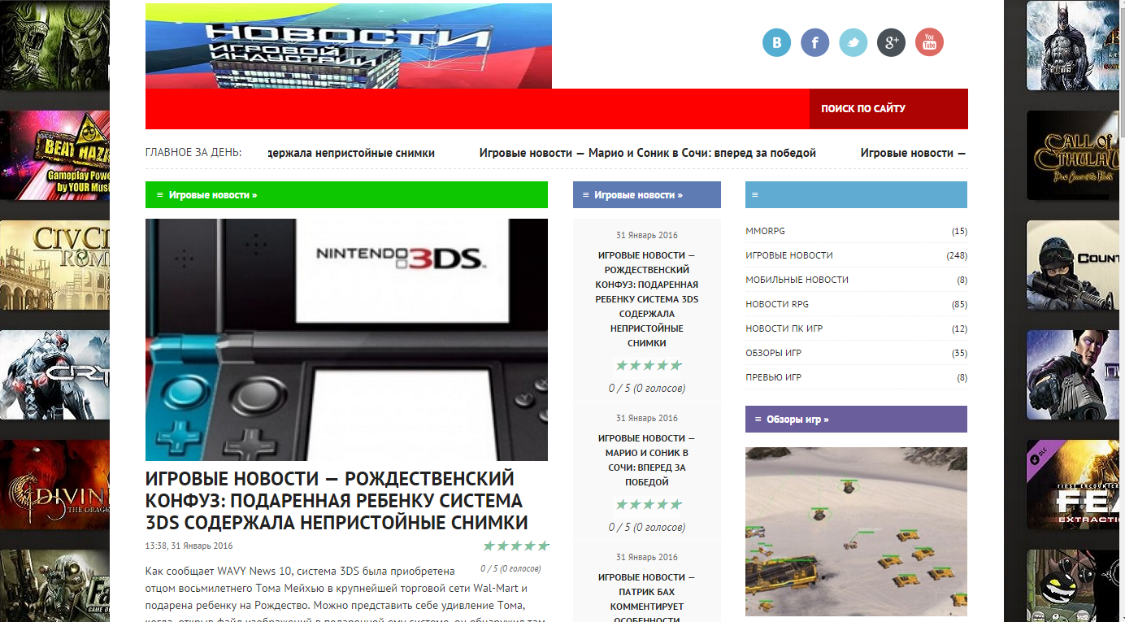This screenshot has height=622, width=1125.
Task: Open Патрик Бах комментирует news link
Action: pyautogui.click(x=647, y=598)
